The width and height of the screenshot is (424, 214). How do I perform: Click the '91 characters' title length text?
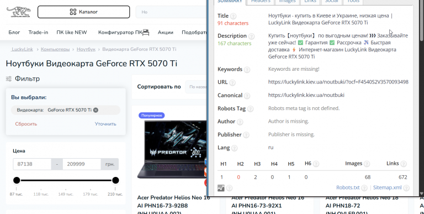point(233,23)
